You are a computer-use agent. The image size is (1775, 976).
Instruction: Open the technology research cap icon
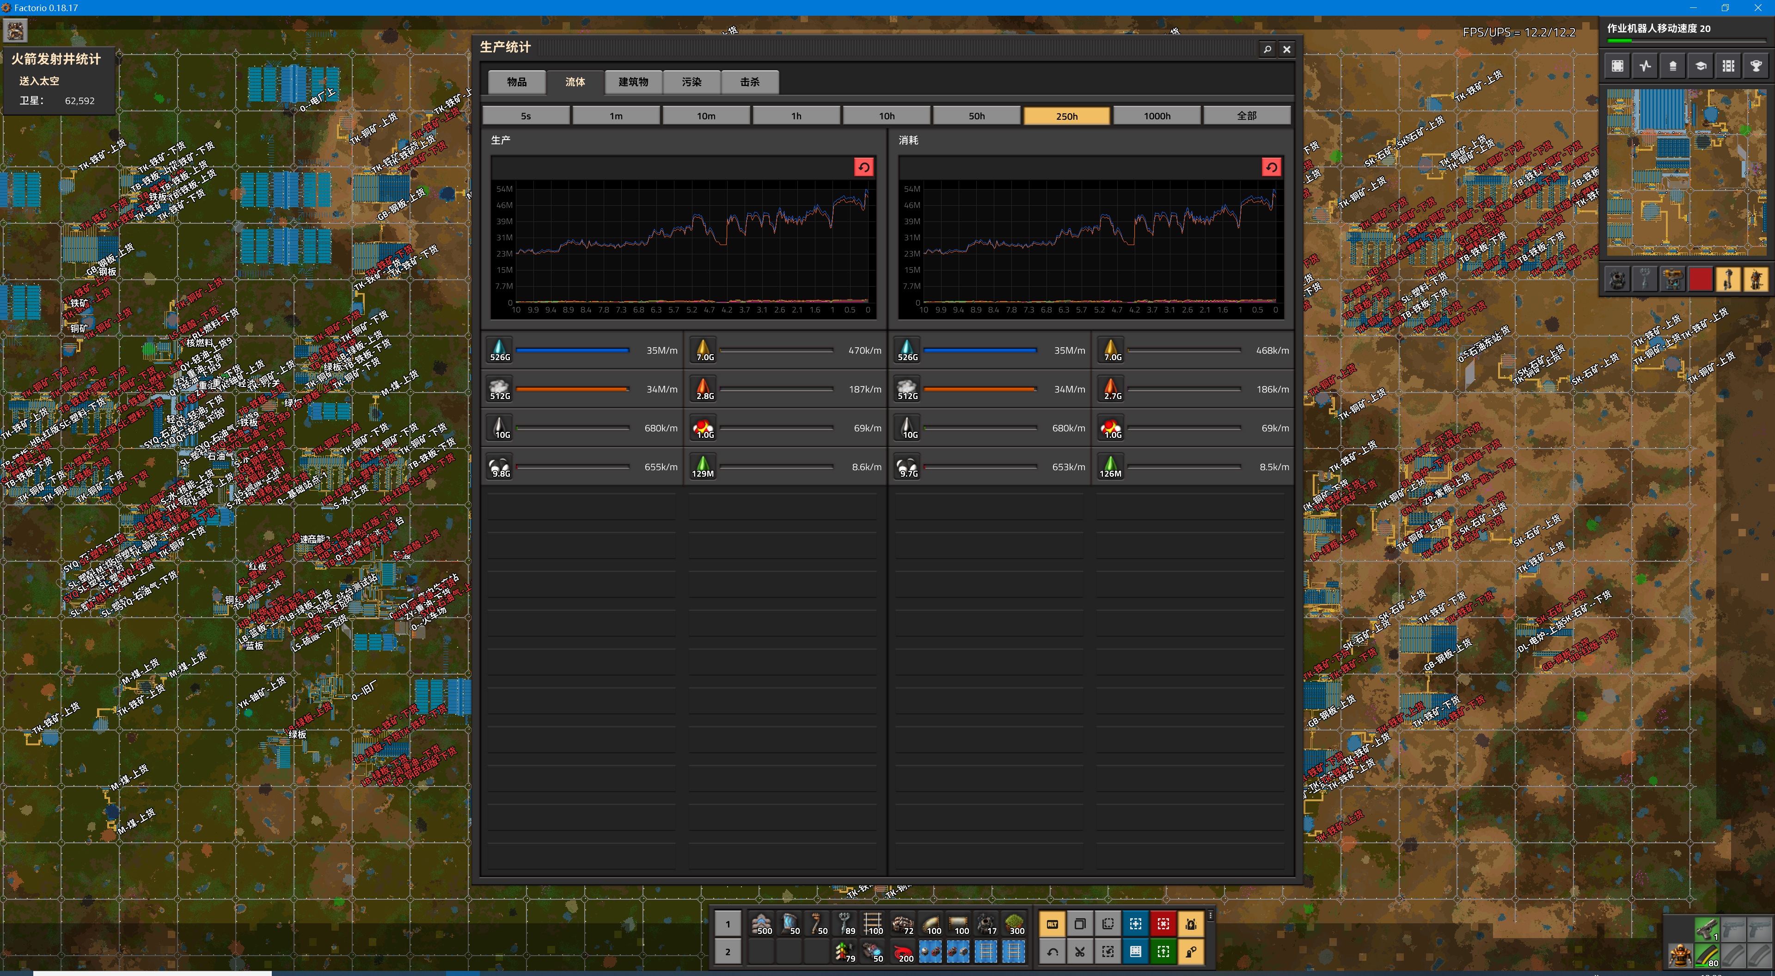[x=1700, y=66]
